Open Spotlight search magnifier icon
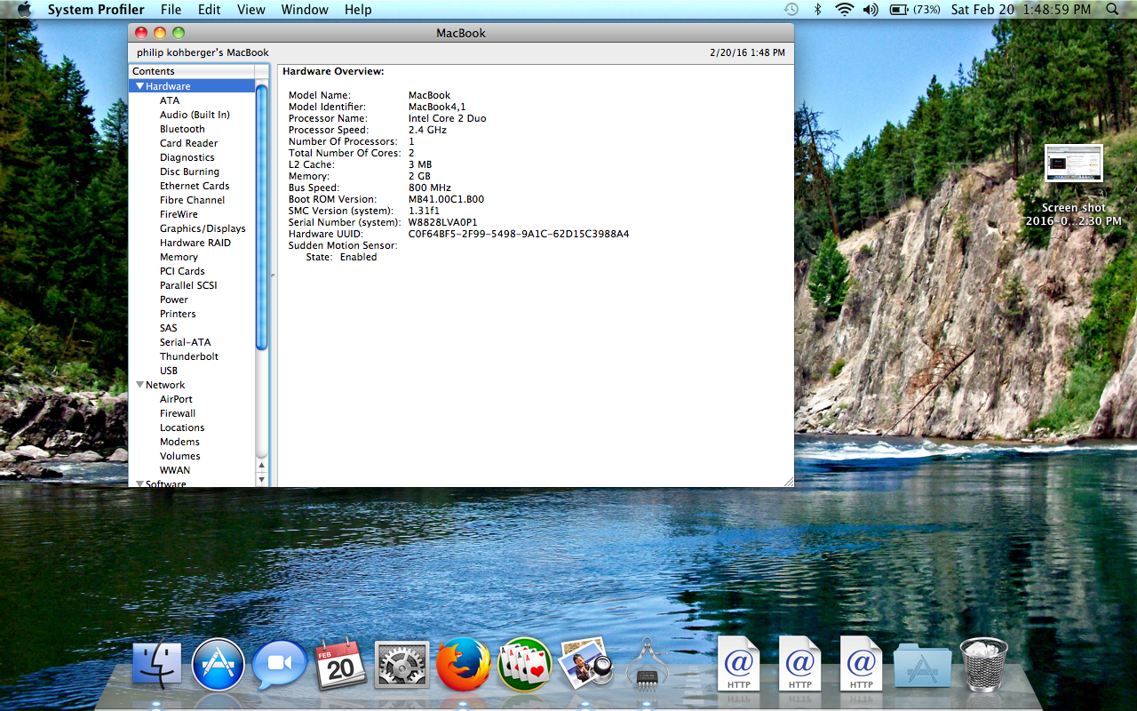Viewport: 1137px width, 711px height. [1113, 10]
